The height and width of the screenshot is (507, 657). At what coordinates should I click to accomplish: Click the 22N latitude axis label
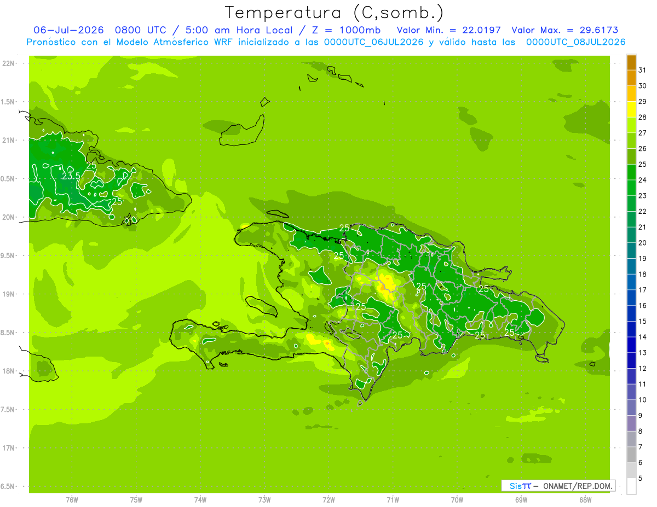(x=9, y=63)
